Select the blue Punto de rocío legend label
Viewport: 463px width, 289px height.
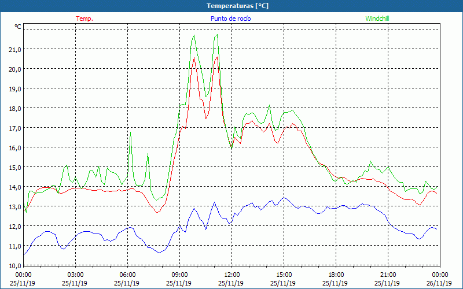[230, 18]
